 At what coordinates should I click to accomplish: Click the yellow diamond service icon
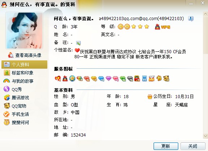(94, 79)
